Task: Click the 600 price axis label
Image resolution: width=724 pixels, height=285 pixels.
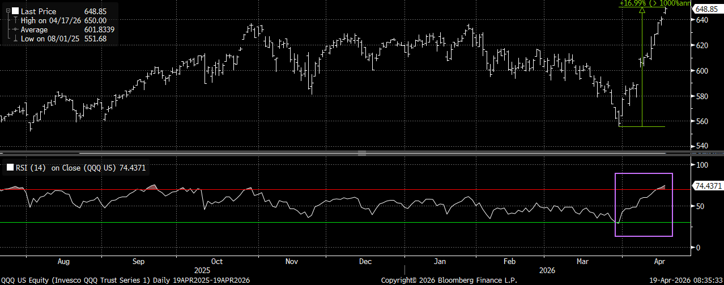Action: (701, 71)
